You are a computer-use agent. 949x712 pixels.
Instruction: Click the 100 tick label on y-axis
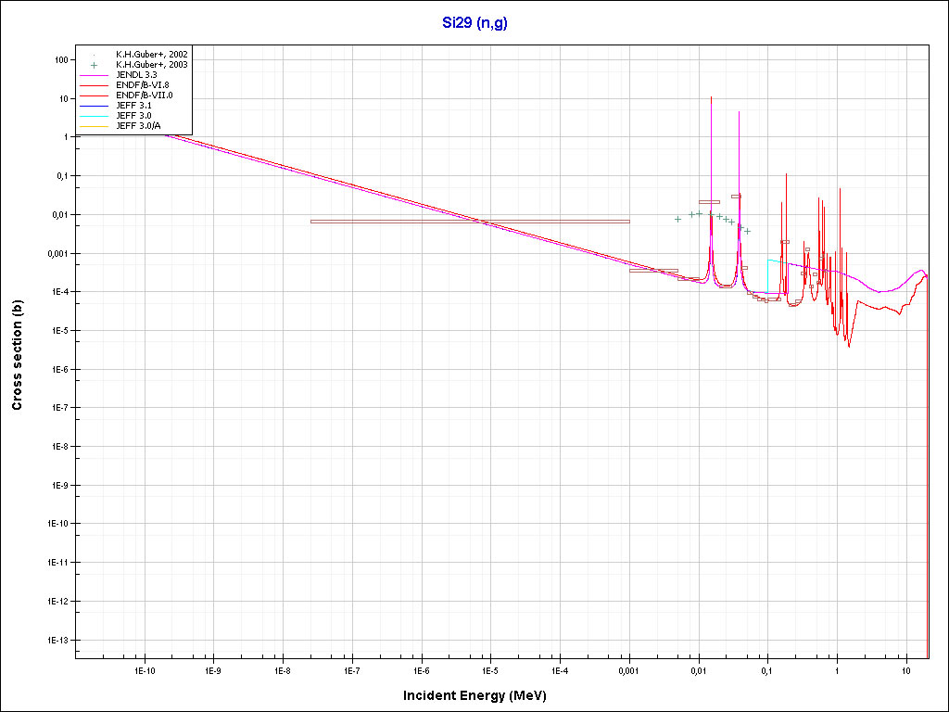[x=62, y=59]
